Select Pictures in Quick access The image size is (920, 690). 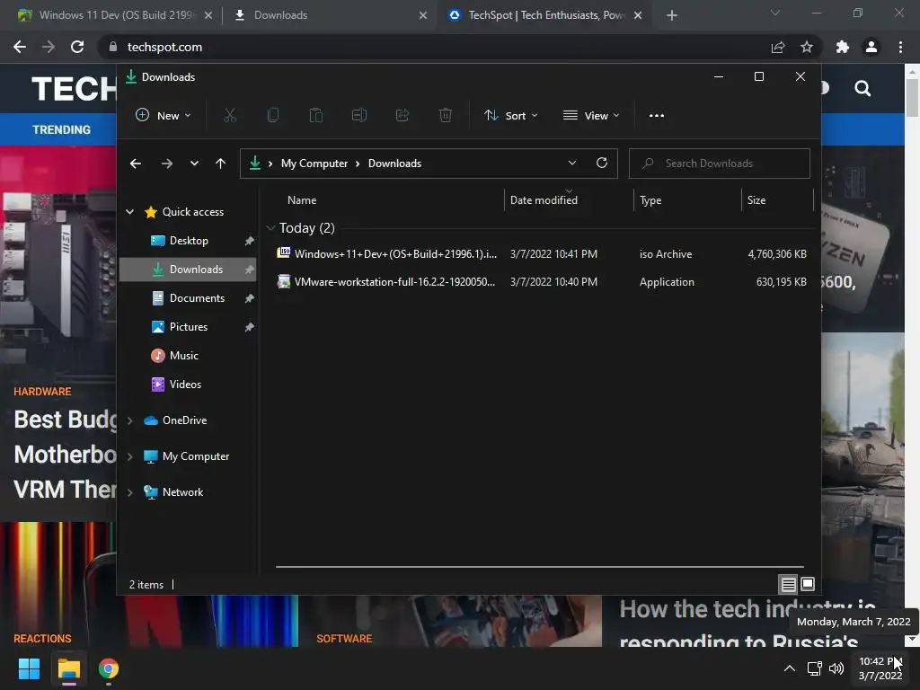click(188, 327)
